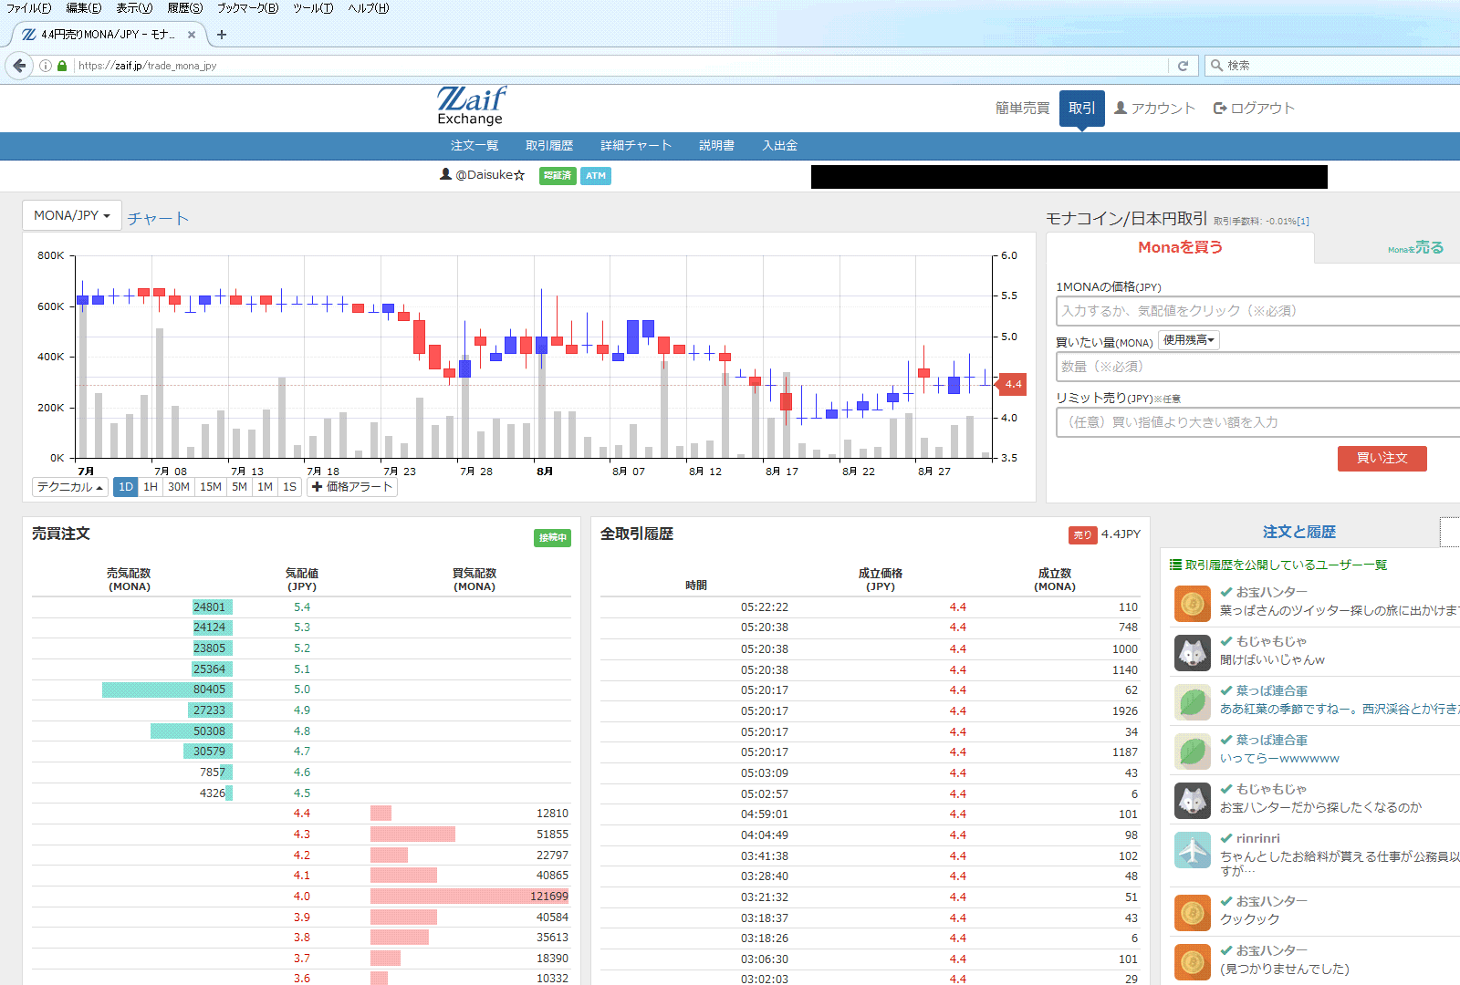Open 詳細チャート in the blue navbar
Viewport: 1460px width, 985px height.
click(636, 146)
